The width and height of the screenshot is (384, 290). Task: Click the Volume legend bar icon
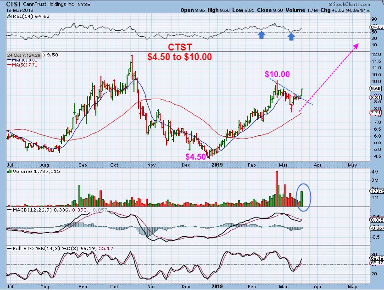(10, 171)
